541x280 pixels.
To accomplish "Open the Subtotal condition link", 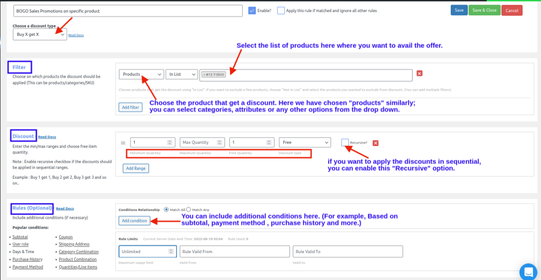I will pos(20,237).
